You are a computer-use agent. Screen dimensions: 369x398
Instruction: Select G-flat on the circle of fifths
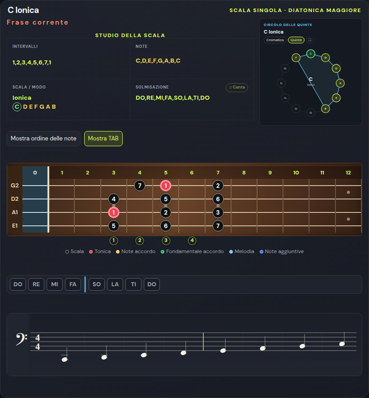[310, 113]
